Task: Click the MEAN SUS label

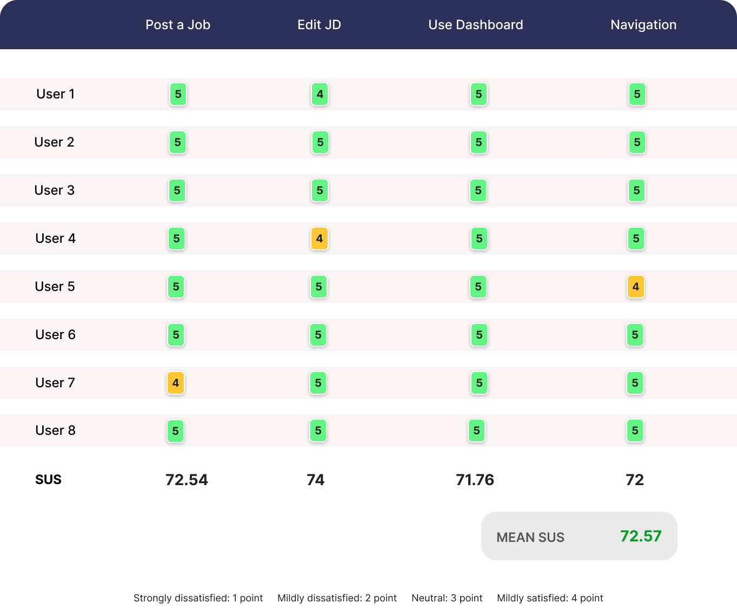Action: pyautogui.click(x=530, y=537)
